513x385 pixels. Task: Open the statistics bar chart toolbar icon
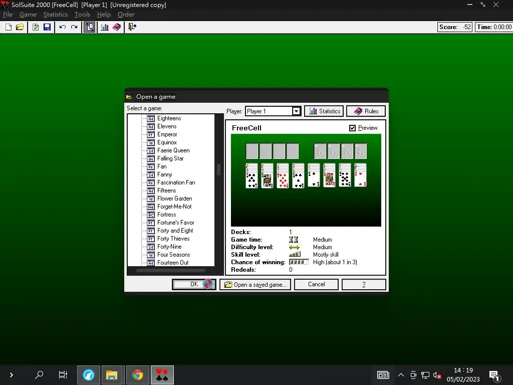coord(105,27)
